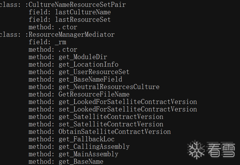Screen dimensions: 240x165
Task: Select the ResourceManagerMediator class line
Action: tap(57, 35)
